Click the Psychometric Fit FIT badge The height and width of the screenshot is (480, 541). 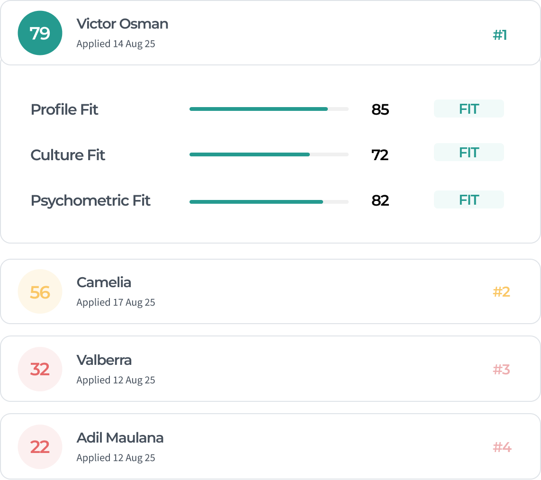[469, 200]
